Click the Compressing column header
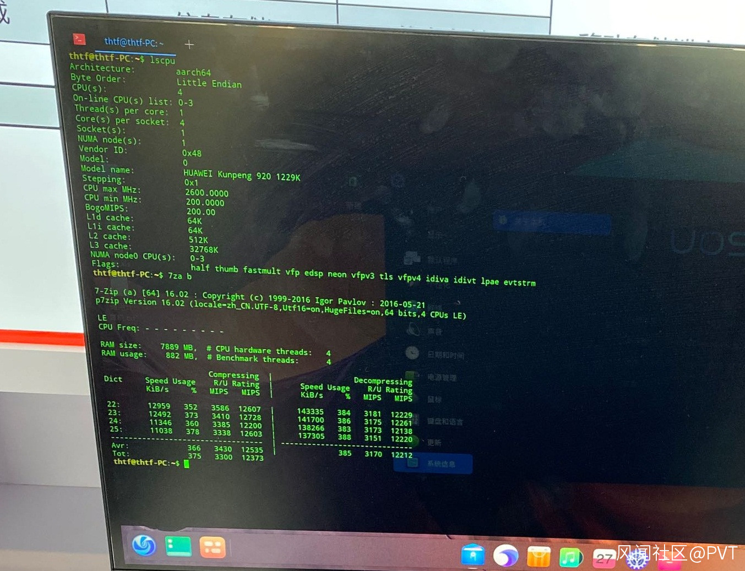The height and width of the screenshot is (571, 745). pos(233,375)
